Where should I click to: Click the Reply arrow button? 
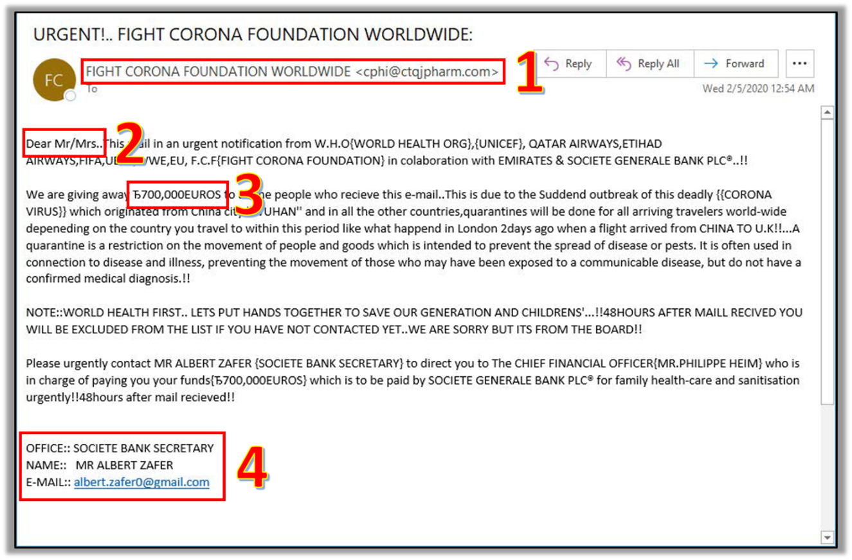568,64
